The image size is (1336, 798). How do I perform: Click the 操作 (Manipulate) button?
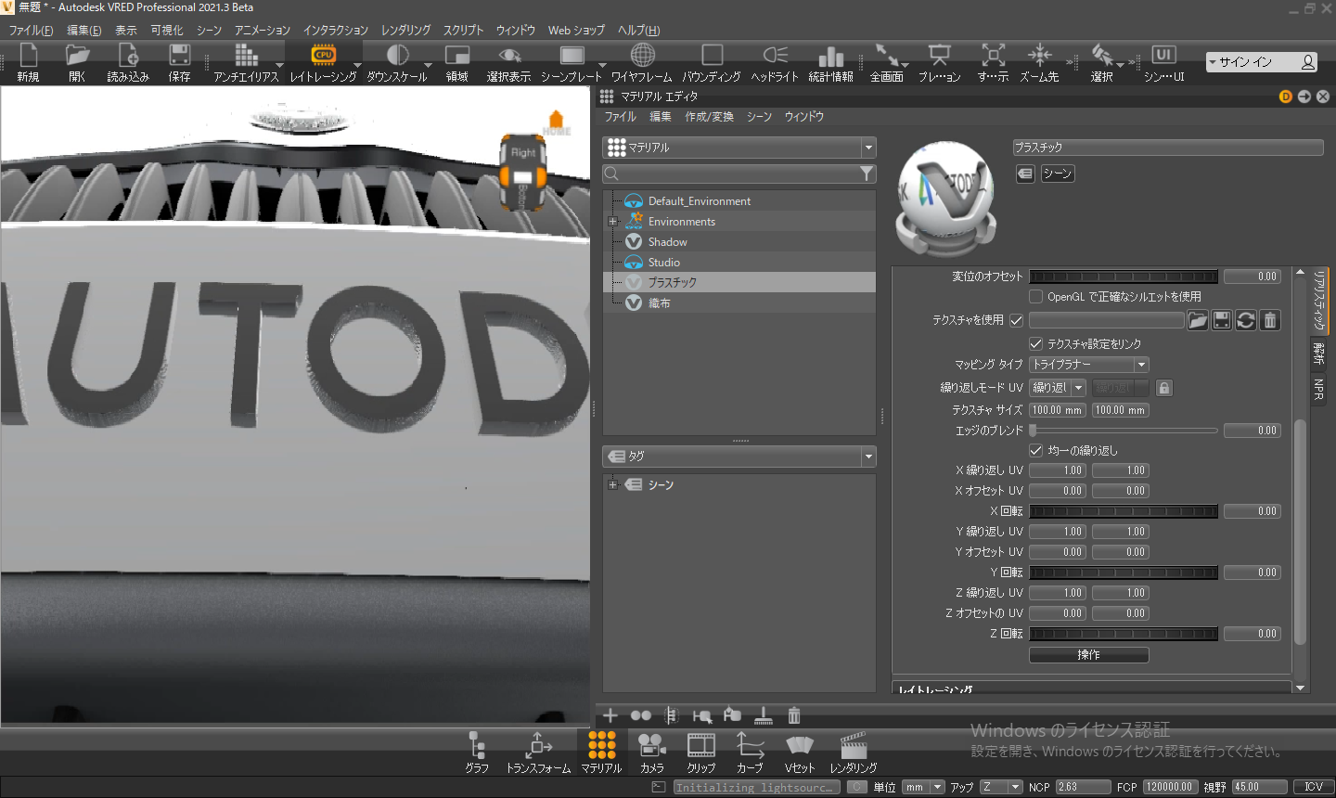tap(1089, 655)
